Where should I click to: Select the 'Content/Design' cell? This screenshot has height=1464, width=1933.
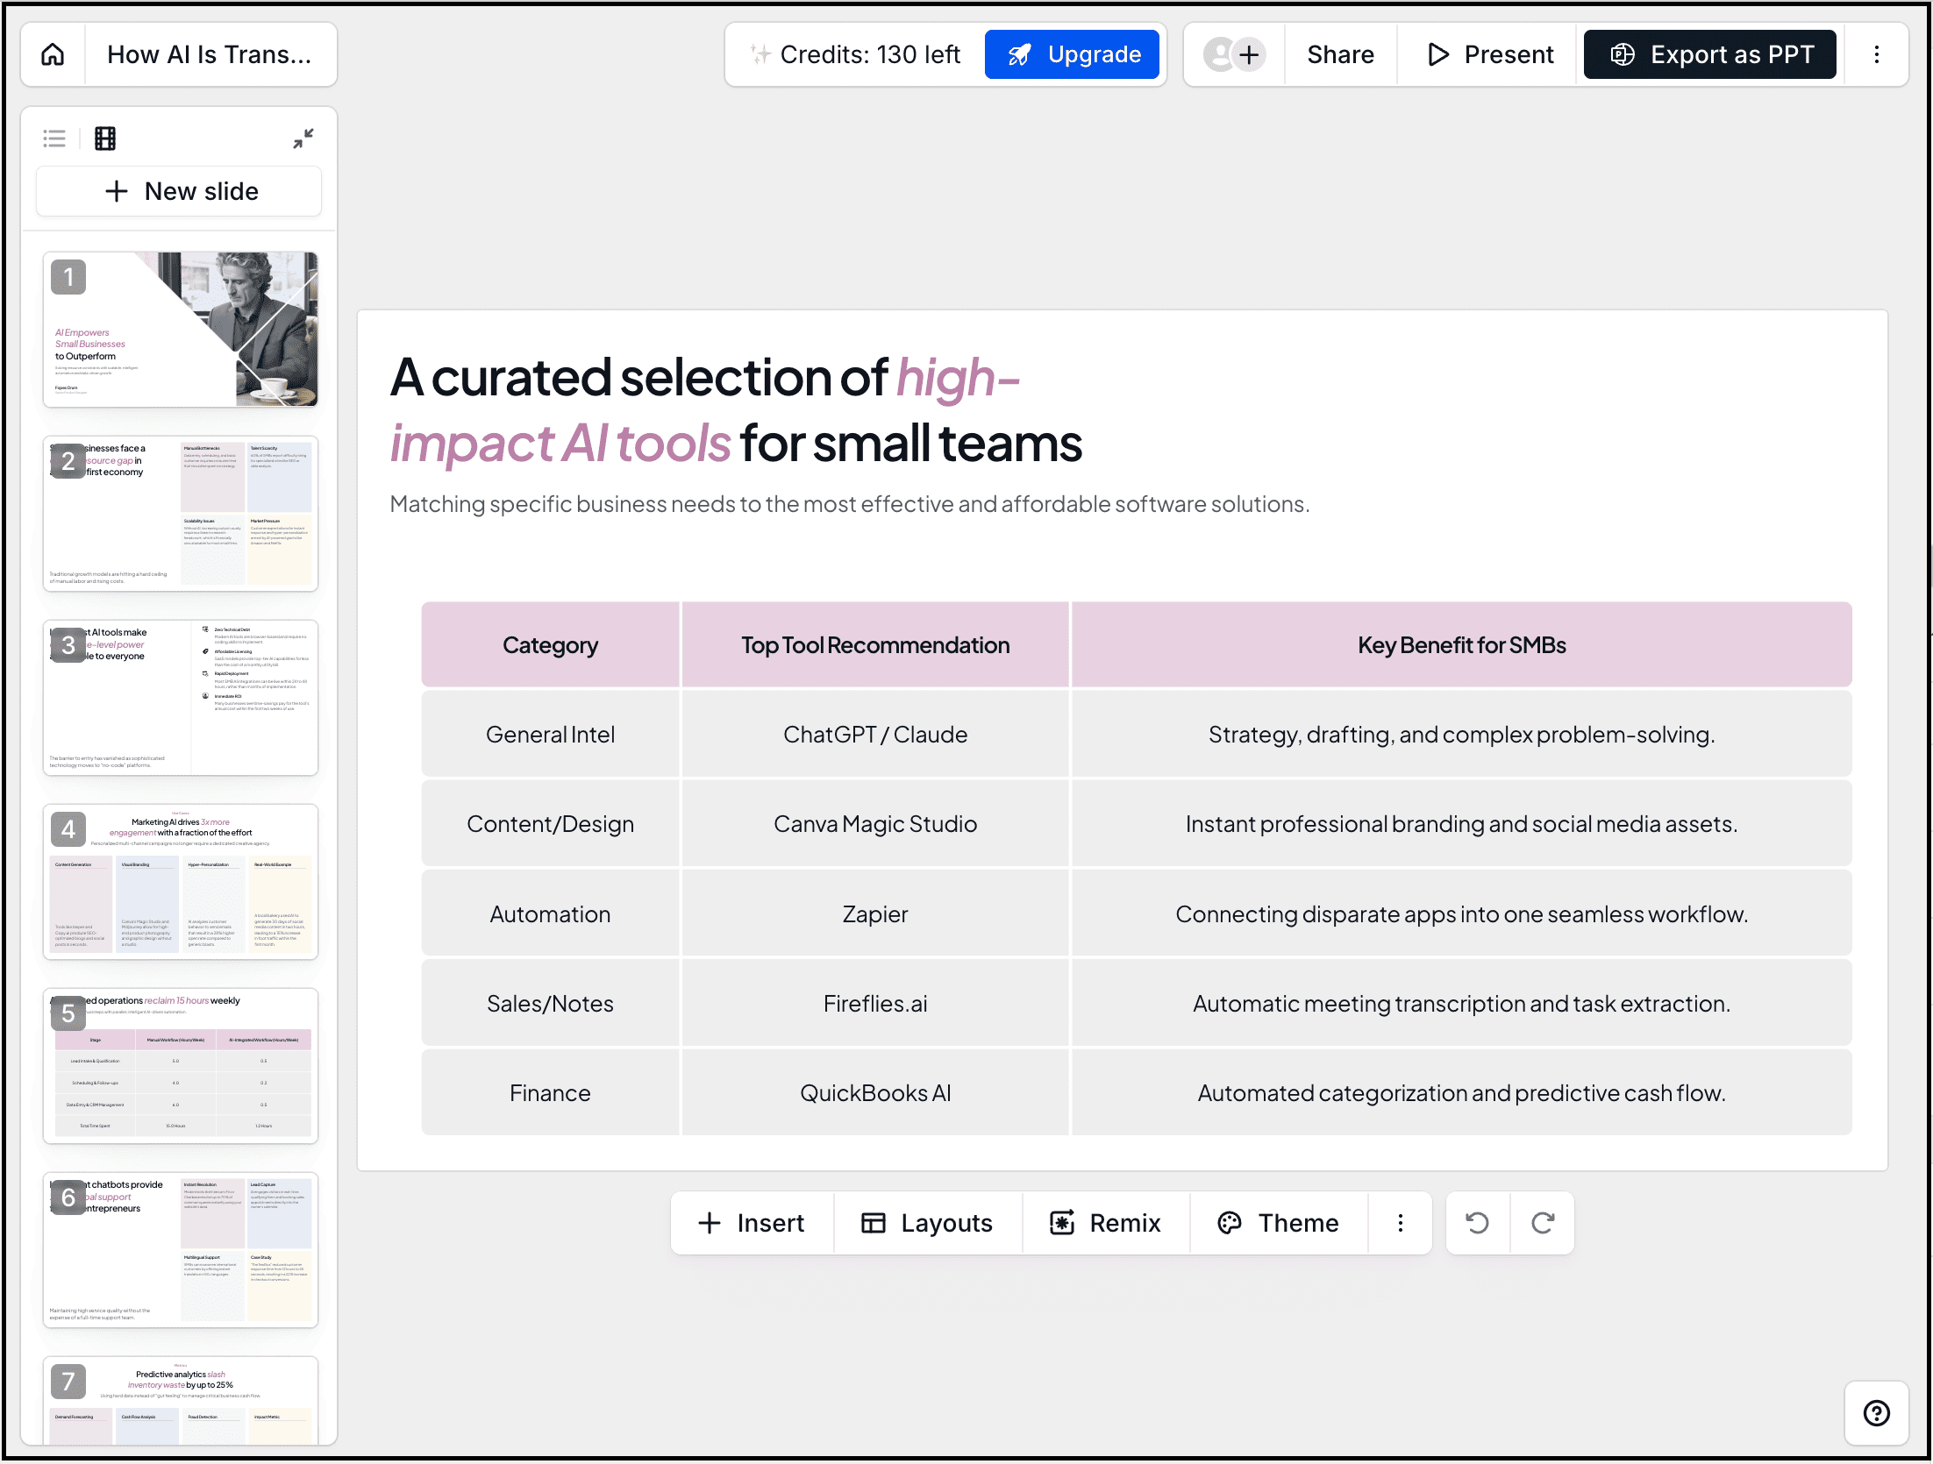[551, 824]
